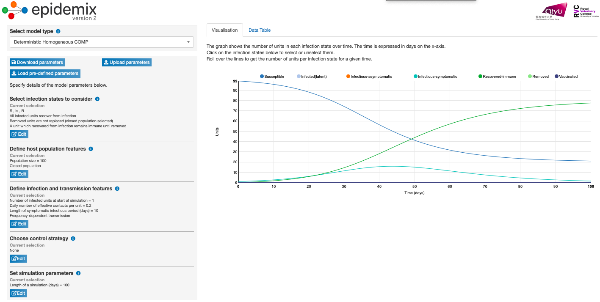Select the Visualisation tab
Viewport: 600px width, 302px height.
pyautogui.click(x=225, y=30)
